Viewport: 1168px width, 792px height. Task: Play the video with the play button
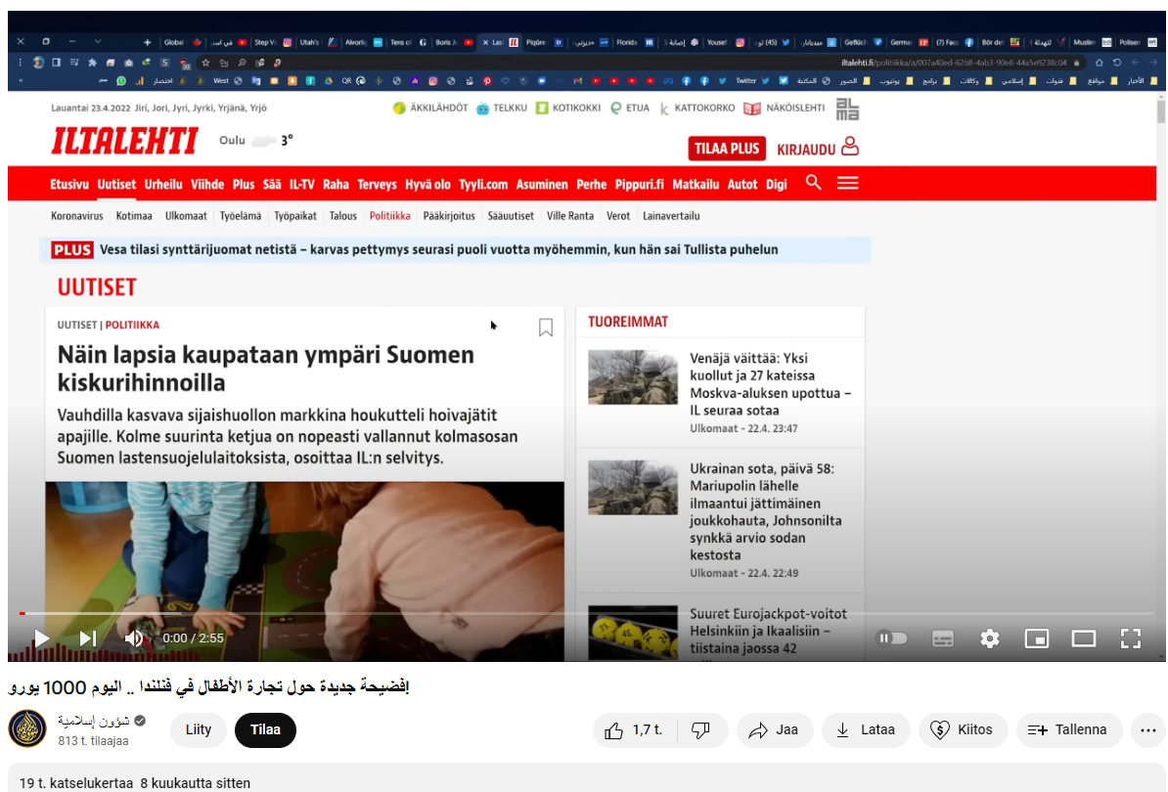[x=42, y=638]
